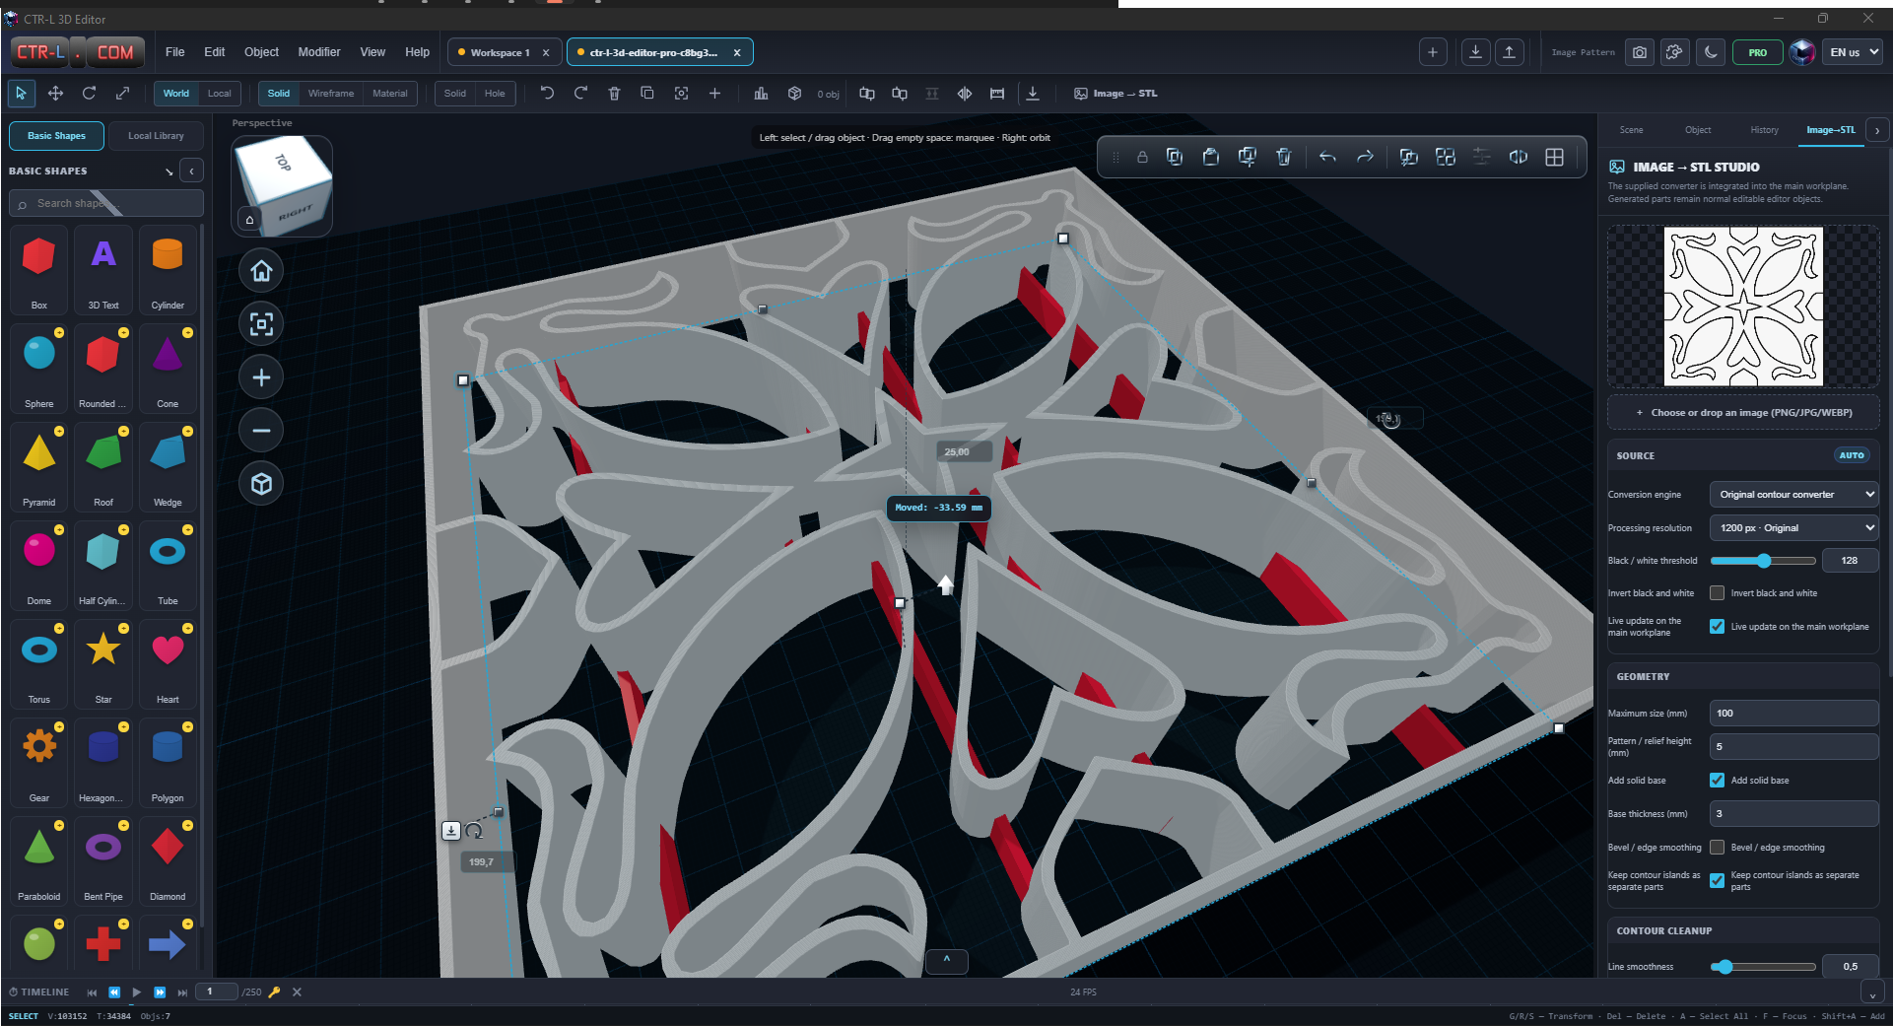This screenshot has height=1026, width=1893.
Task: Click the Redo arrow in main toolbar
Action: (580, 93)
